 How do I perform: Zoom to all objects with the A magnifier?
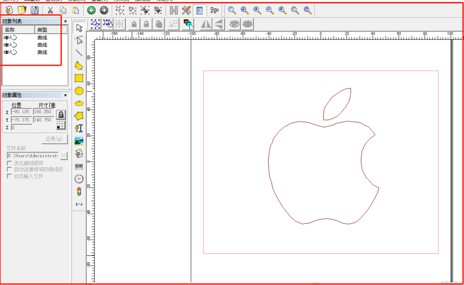(x=282, y=10)
